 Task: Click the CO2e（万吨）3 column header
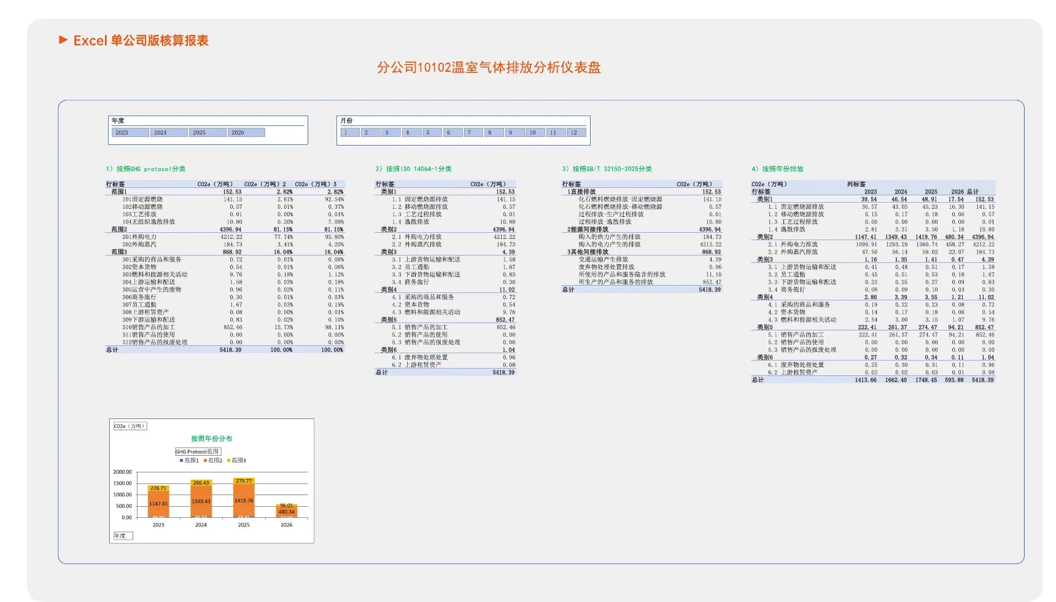click(316, 184)
